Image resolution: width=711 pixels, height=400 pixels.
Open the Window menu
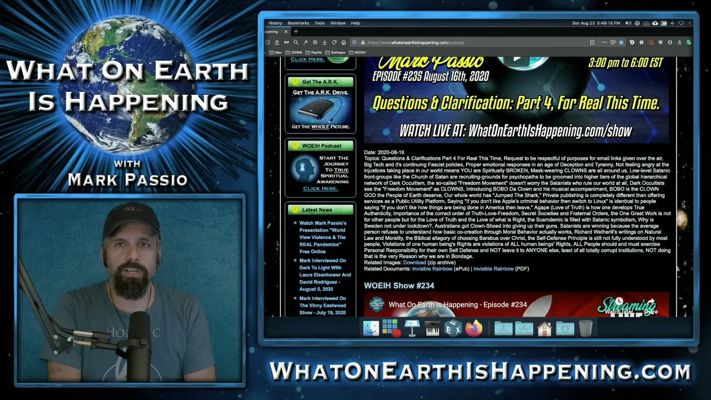(338, 23)
